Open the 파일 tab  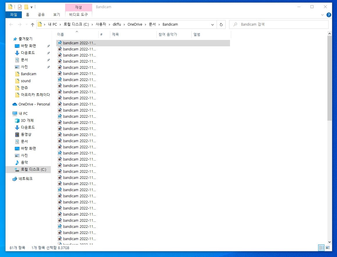click(14, 15)
